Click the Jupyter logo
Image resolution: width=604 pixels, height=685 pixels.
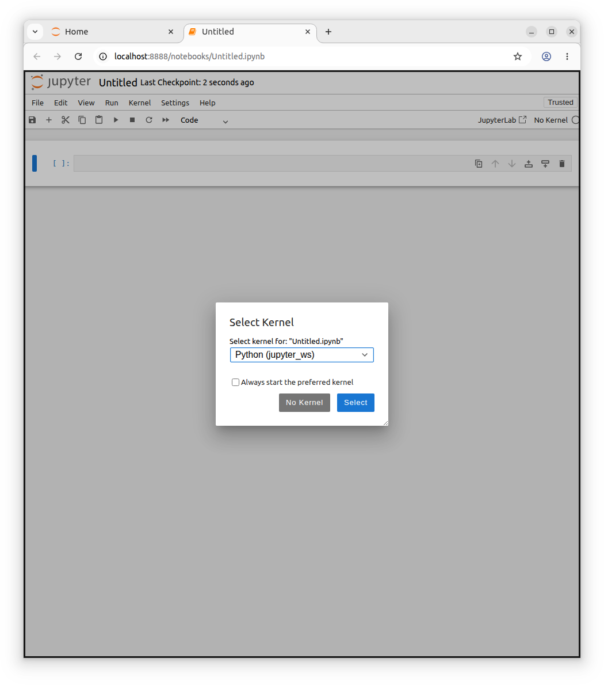point(60,82)
